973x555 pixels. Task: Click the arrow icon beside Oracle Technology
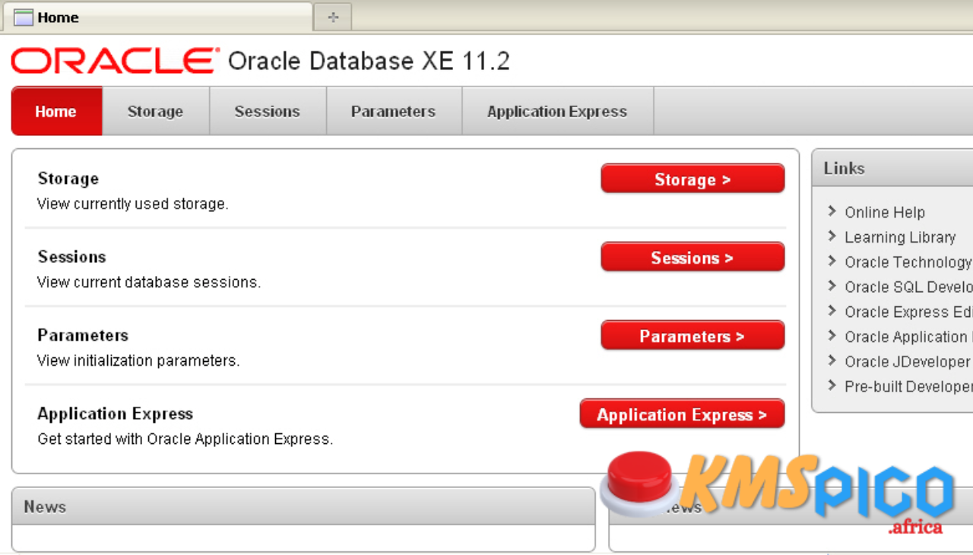point(832,262)
